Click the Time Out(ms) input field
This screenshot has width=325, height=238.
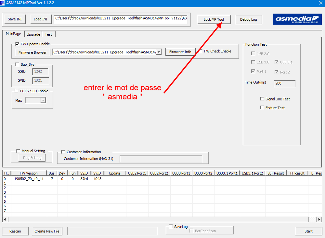[285, 83]
